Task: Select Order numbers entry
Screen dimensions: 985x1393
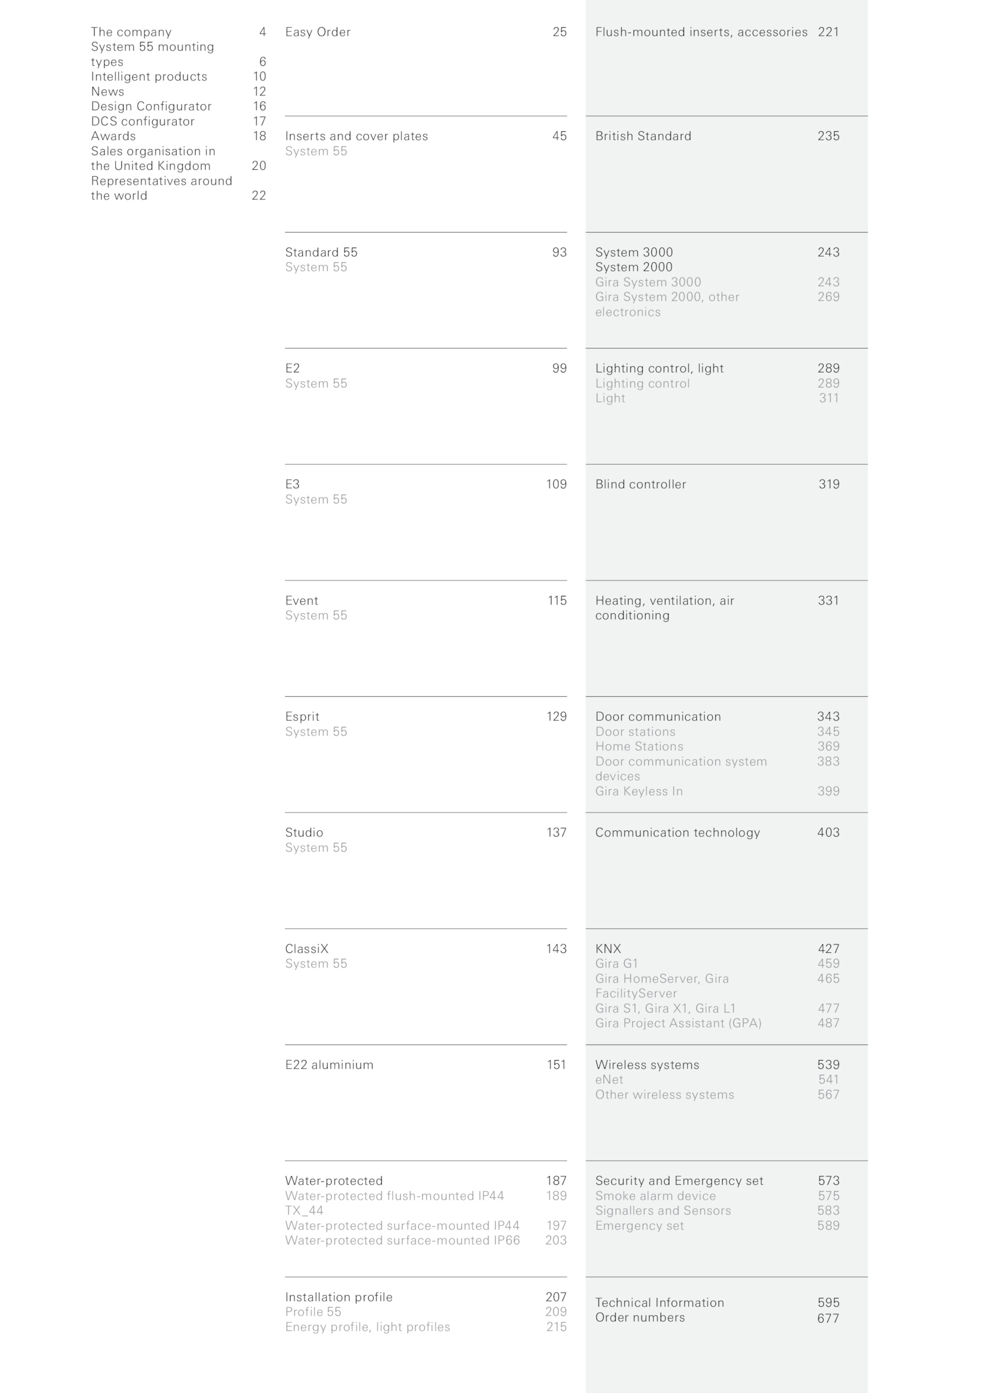Action: click(640, 1317)
